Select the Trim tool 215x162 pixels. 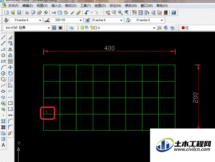[10, 91]
